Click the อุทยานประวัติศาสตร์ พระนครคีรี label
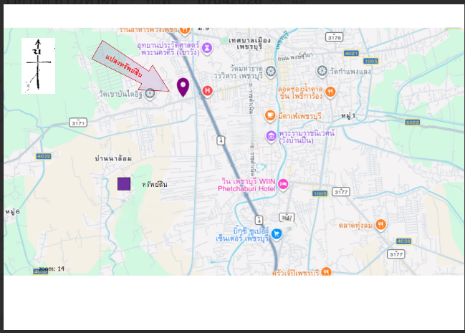The image size is (465, 333). 168,49
